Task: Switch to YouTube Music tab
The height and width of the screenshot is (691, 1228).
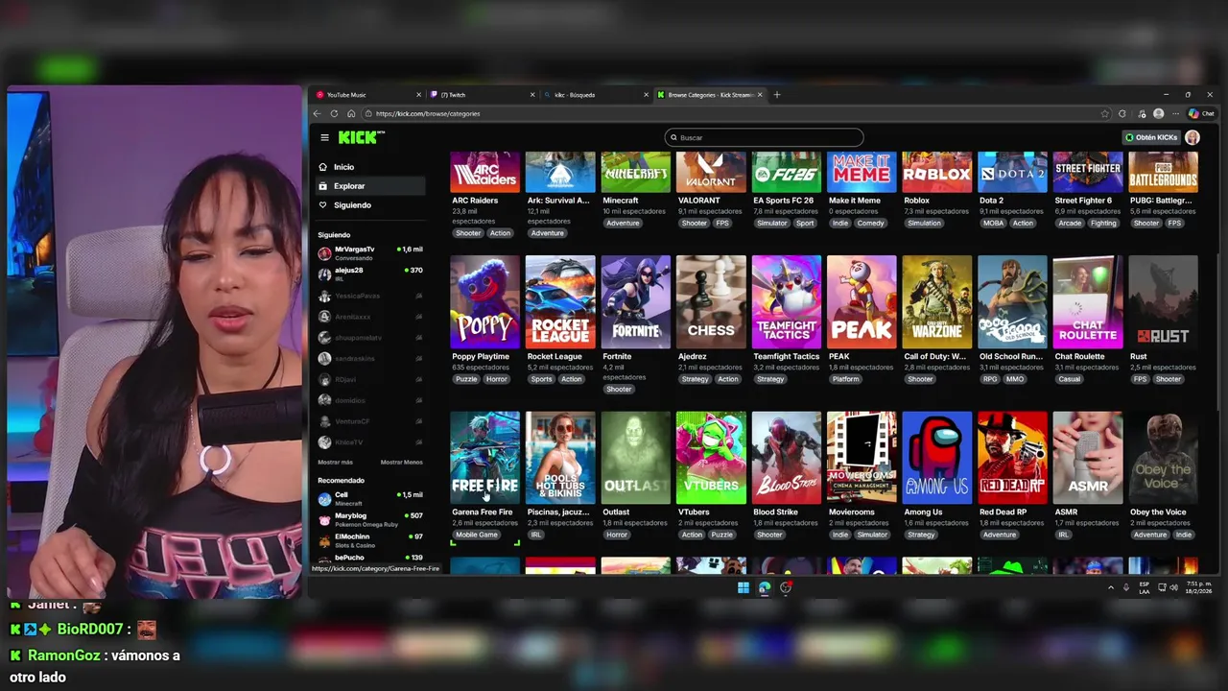Action: click(368, 95)
